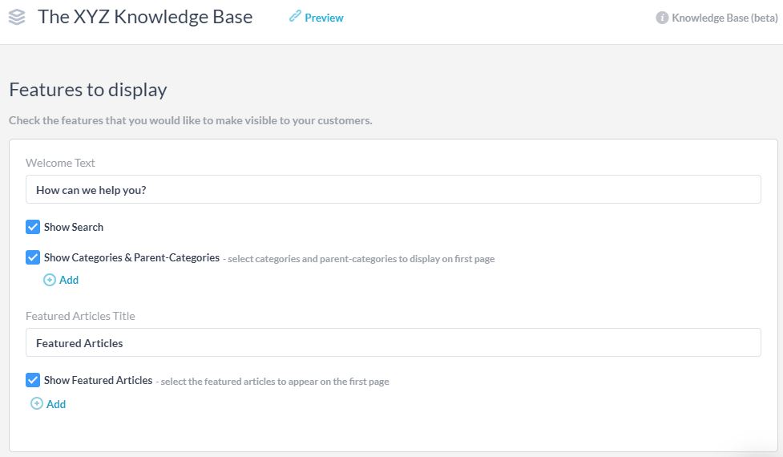Click the Features to display heading
This screenshot has height=457, width=783.
click(x=88, y=89)
